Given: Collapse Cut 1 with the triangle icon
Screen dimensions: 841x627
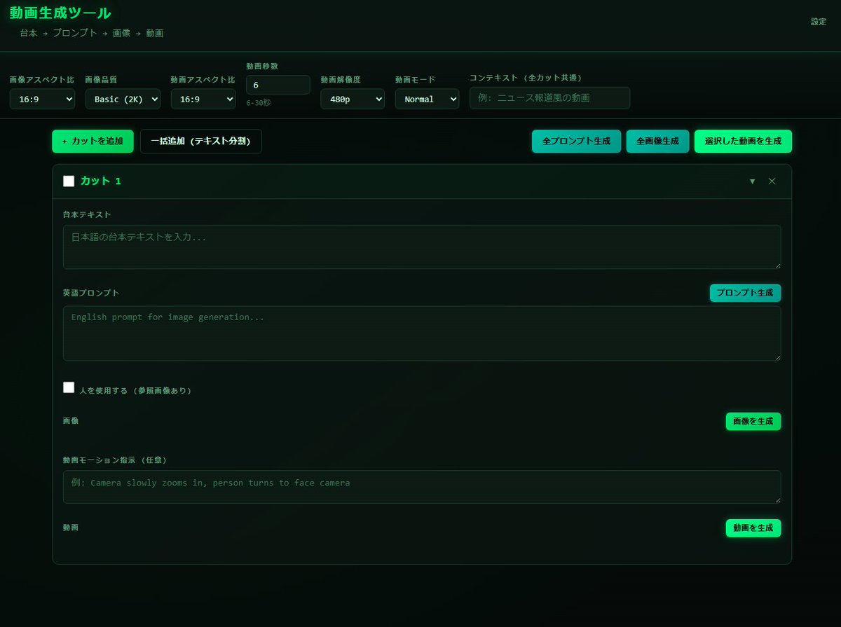Looking at the screenshot, I should pyautogui.click(x=752, y=181).
